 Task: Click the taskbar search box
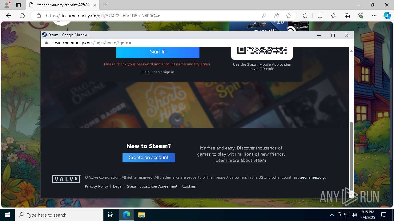click(x=59, y=215)
